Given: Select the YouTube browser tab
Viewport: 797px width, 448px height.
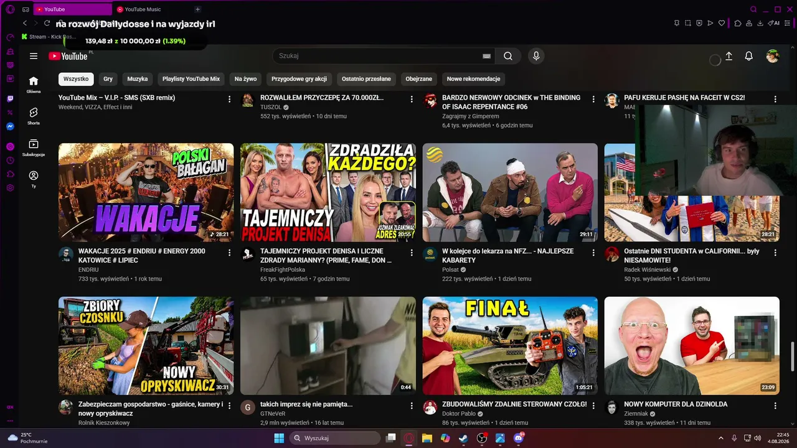Looking at the screenshot, I should 72,9.
